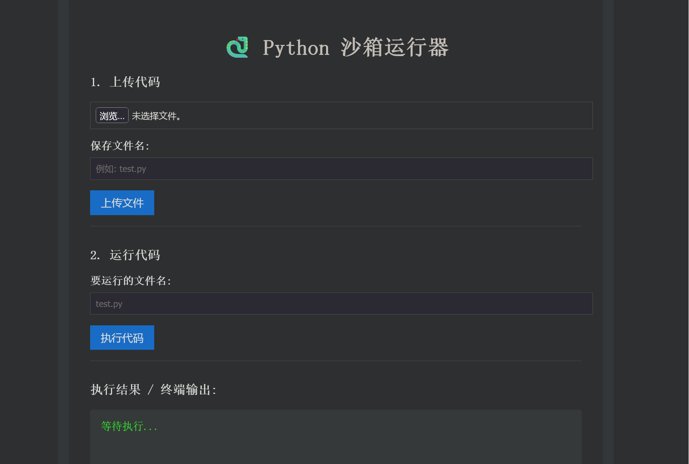
Task: Click the green 等待执行... output text
Action: (x=129, y=426)
